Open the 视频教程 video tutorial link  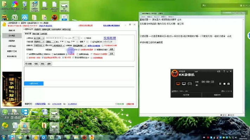click(x=109, y=38)
